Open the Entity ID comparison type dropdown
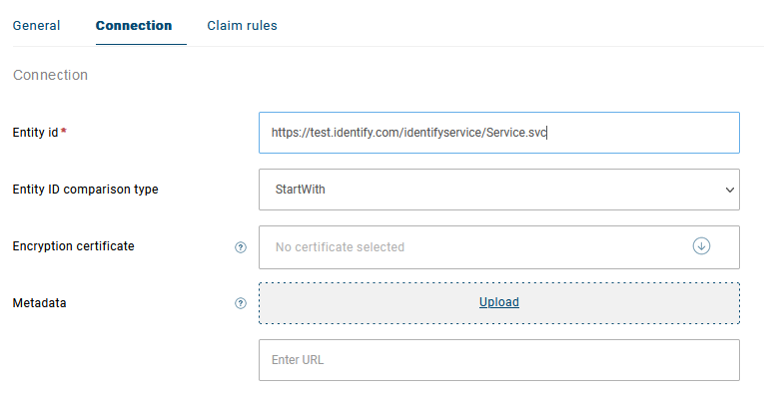Screen dimensions: 764x398 tap(499, 190)
